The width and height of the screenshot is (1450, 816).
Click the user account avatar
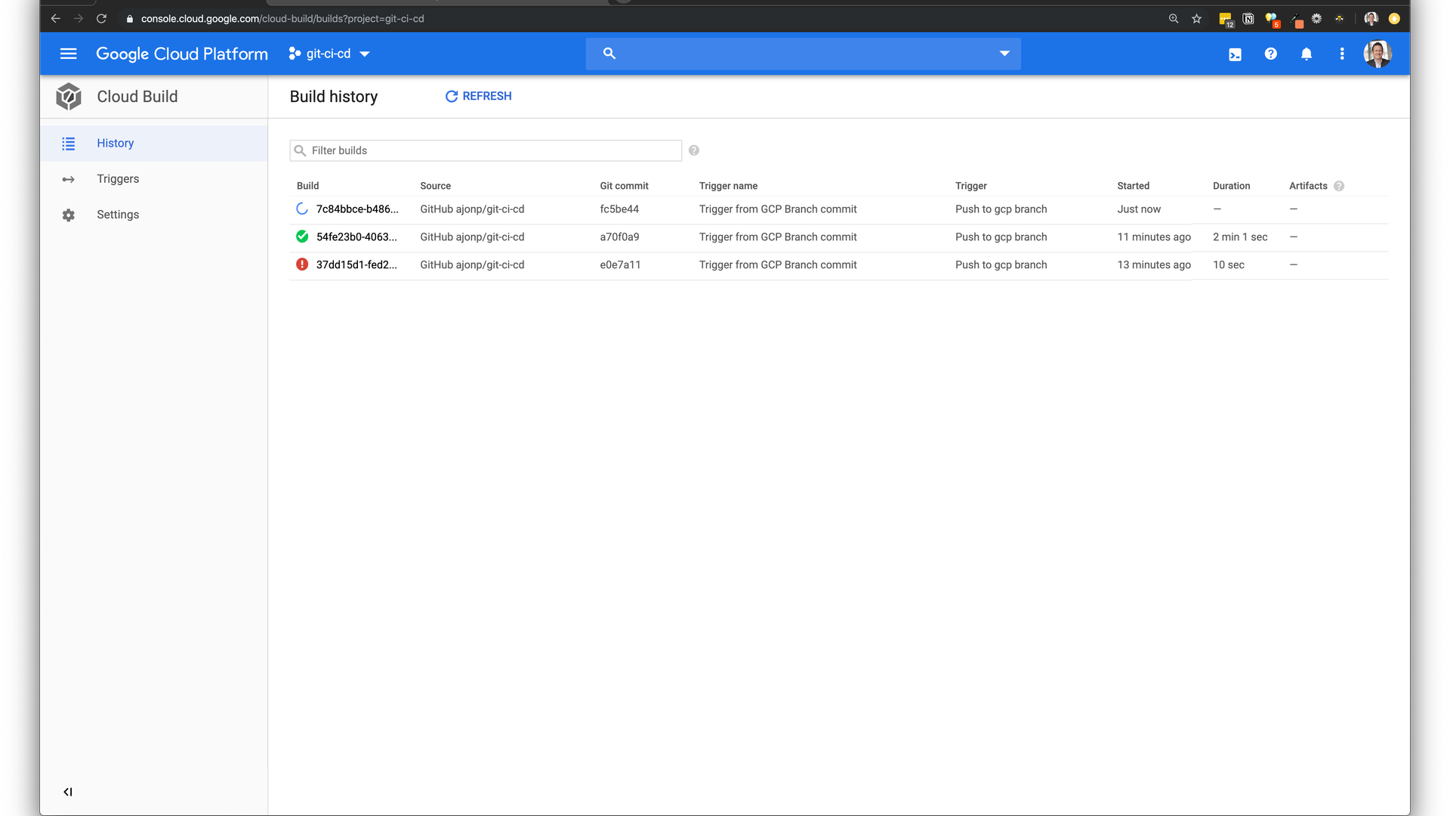[x=1377, y=54]
